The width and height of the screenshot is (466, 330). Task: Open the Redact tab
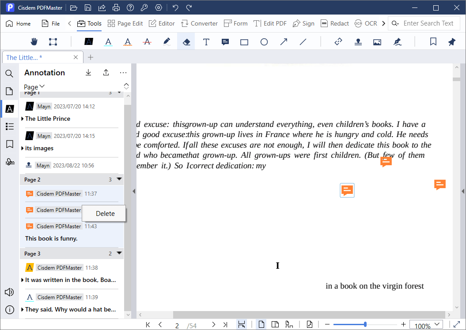[x=335, y=23]
